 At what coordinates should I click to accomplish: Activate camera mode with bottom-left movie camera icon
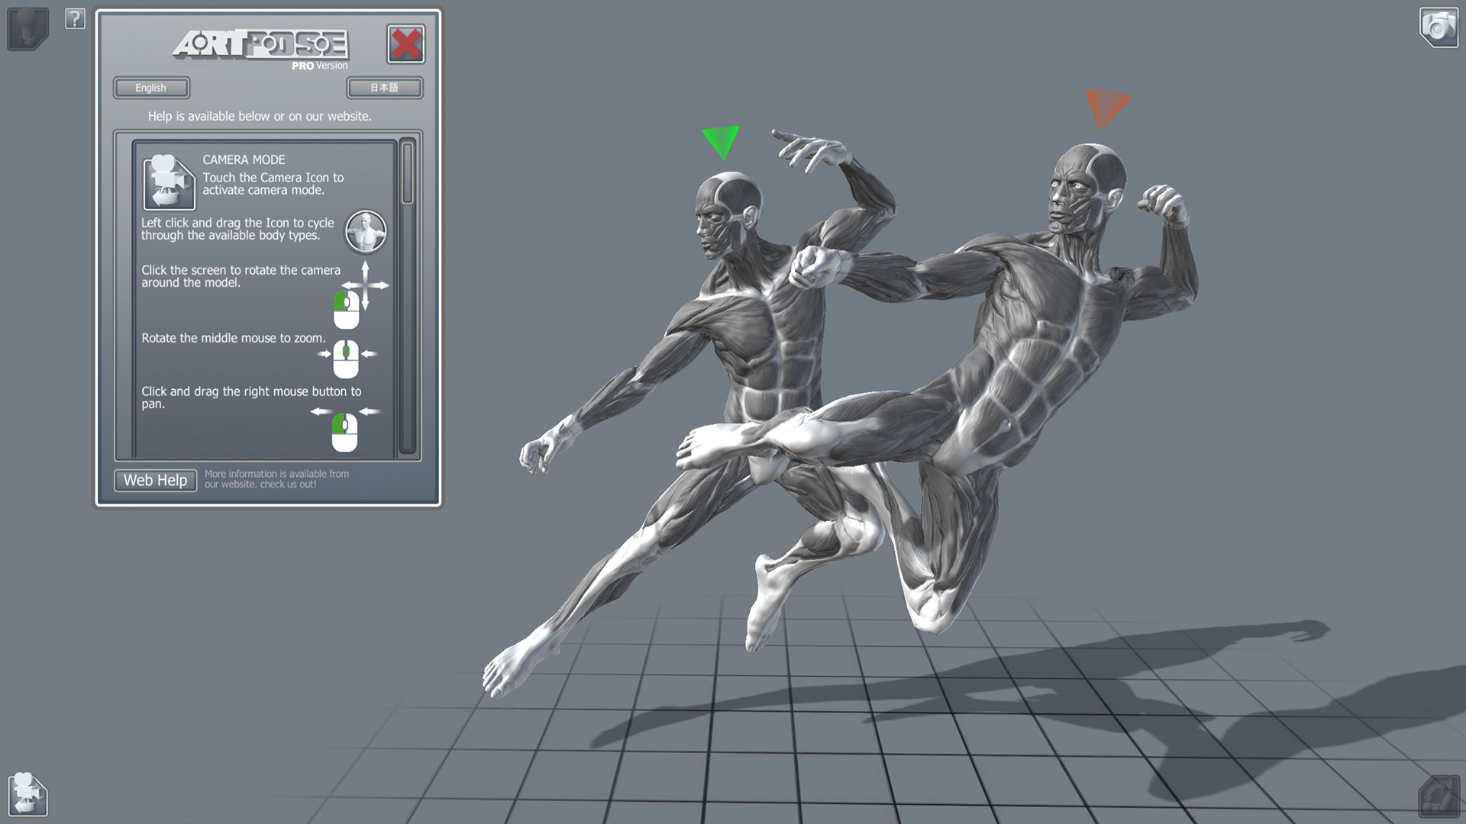[x=28, y=794]
